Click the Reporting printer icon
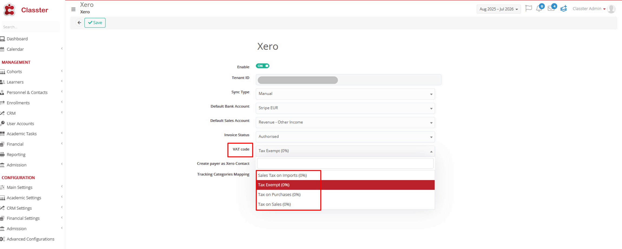 point(2,155)
